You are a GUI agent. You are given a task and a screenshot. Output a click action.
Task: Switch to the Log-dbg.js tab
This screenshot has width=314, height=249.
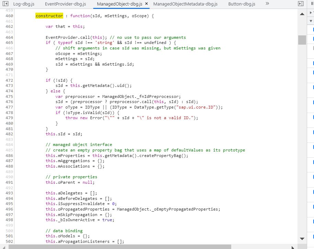click(x=24, y=4)
